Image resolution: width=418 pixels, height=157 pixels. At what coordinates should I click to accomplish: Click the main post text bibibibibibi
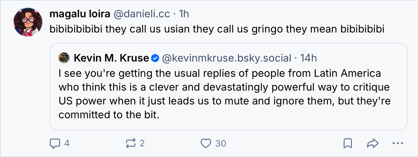click(217, 29)
